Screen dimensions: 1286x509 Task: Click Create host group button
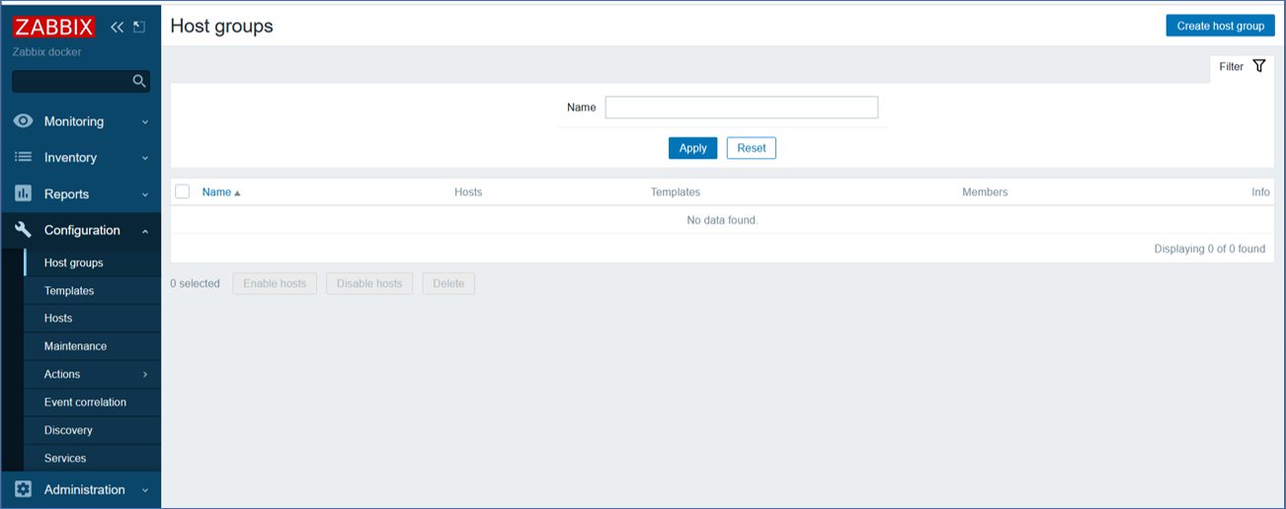[x=1220, y=26]
